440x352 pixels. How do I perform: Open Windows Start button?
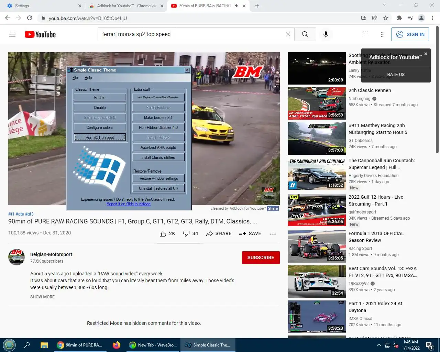coord(9,345)
